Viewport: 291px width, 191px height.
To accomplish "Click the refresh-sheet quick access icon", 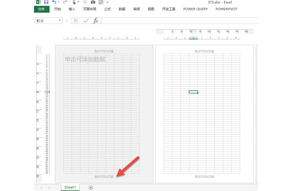I will pos(101,2).
